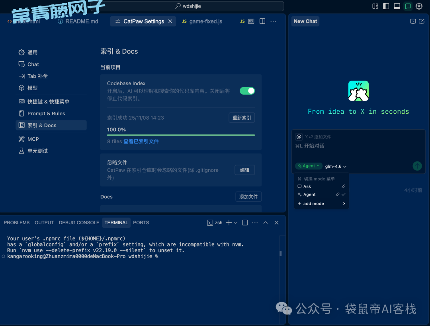Toggle the primary sidebar layout icon
This screenshot has height=326, width=430.
pyautogui.click(x=386, y=6)
